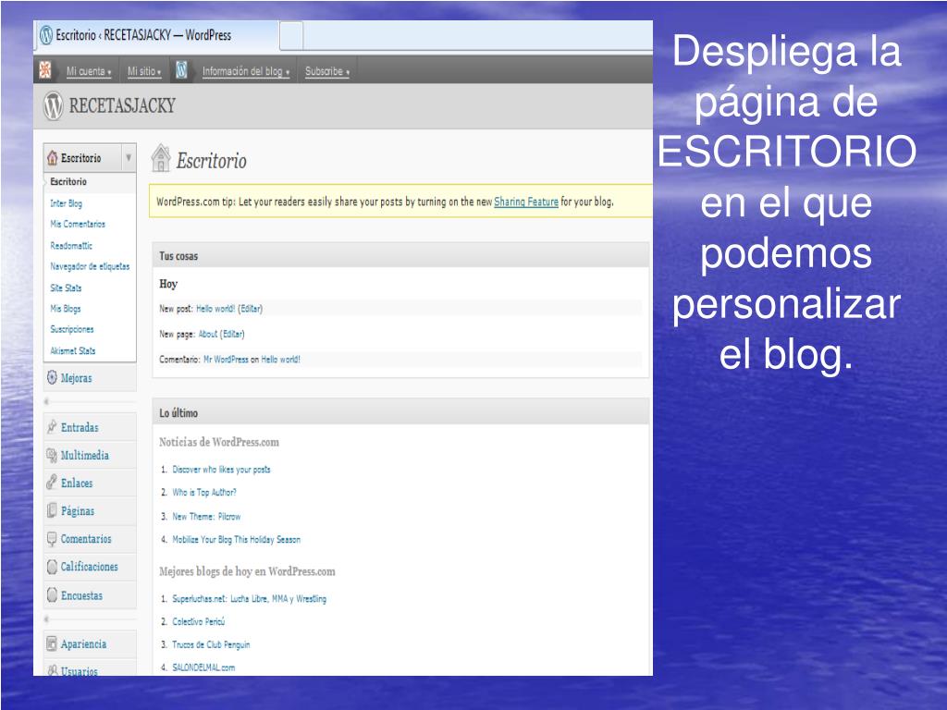The width and height of the screenshot is (947, 710).
Task: Click the Usuarios sidebar icon
Action: coord(52,669)
